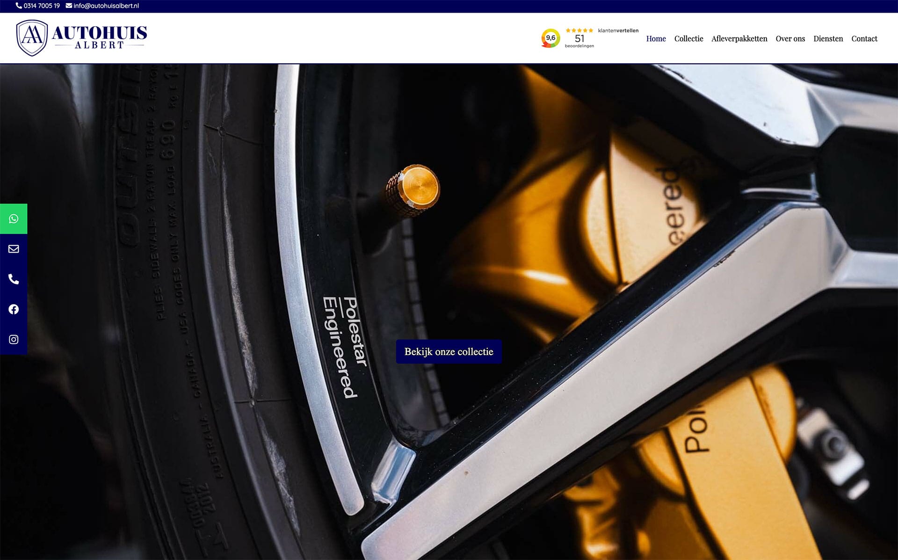The width and height of the screenshot is (898, 560).
Task: Click the info@autohuisalbert.nl email link
Action: (x=106, y=6)
